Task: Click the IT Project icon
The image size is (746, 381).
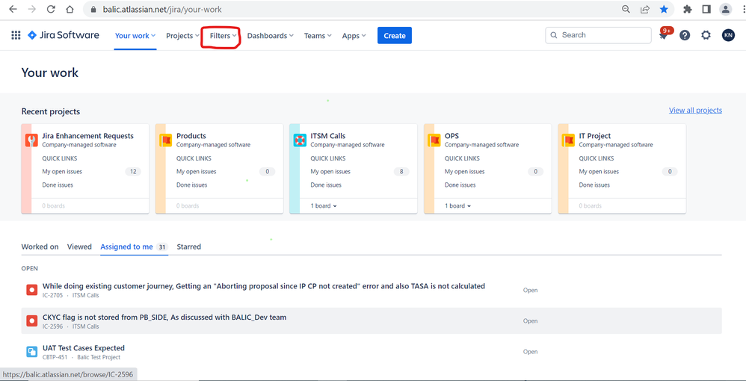Action: point(568,140)
